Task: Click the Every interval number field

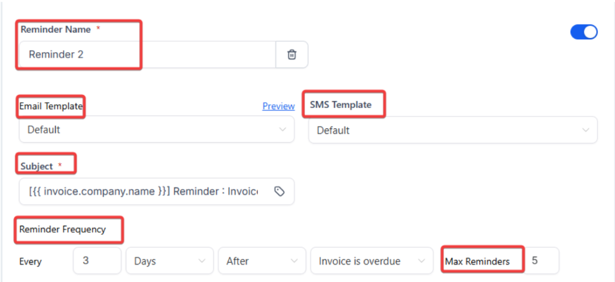Action: (97, 261)
